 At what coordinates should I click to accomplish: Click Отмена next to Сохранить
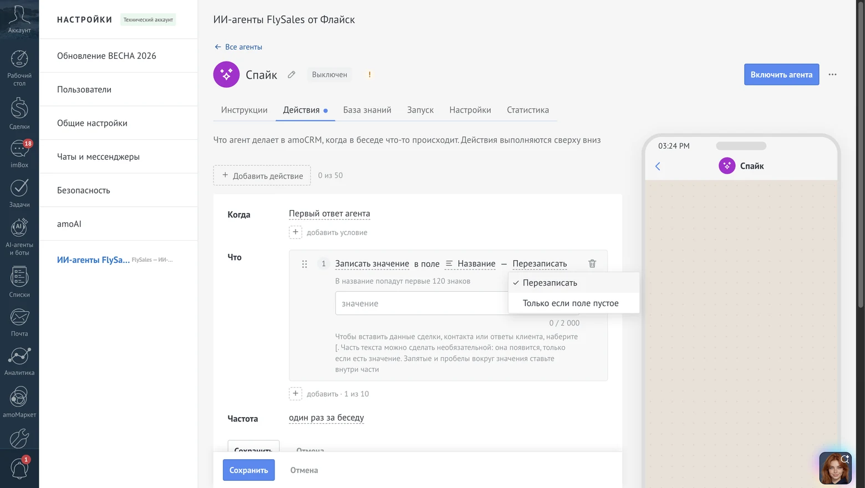pos(304,470)
